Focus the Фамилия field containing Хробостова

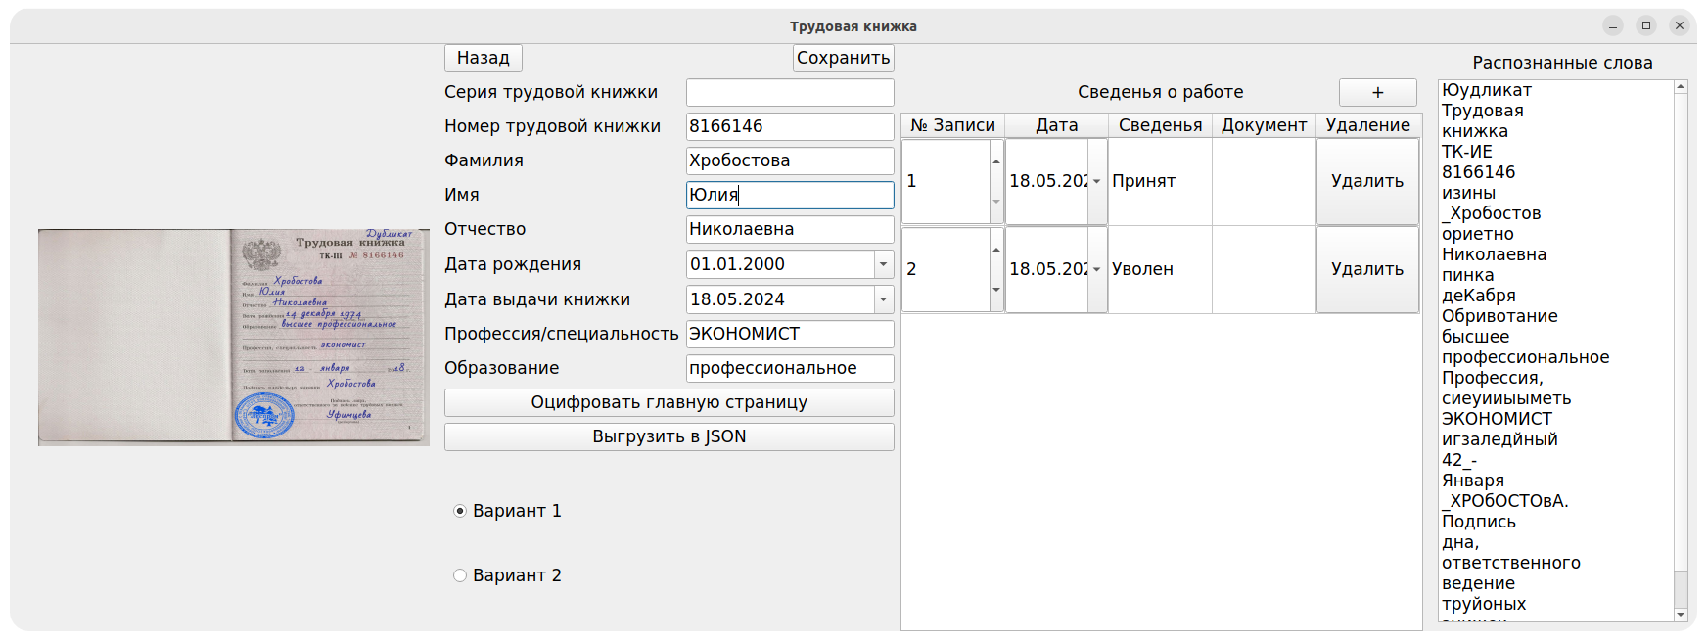click(789, 160)
